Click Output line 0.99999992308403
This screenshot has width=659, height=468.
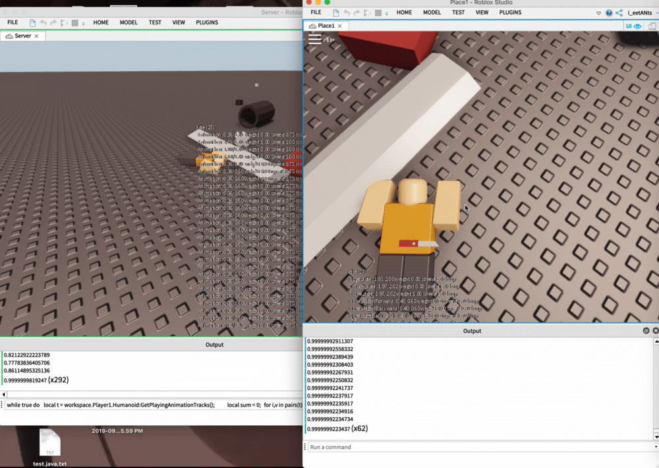click(330, 365)
